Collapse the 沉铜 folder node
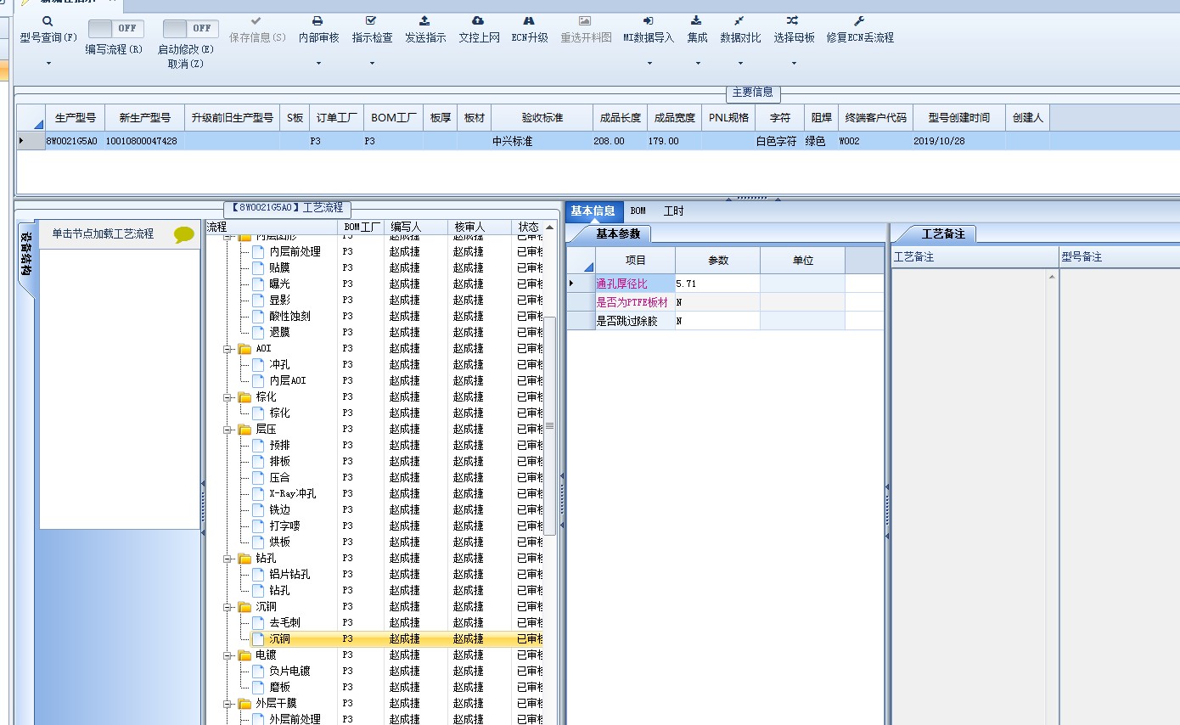Image resolution: width=1180 pixels, height=725 pixels. click(228, 607)
